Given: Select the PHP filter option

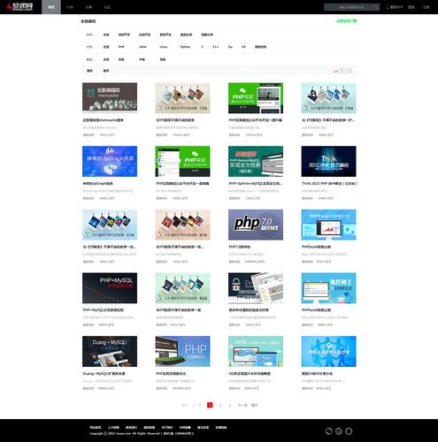Looking at the screenshot, I should point(121,47).
